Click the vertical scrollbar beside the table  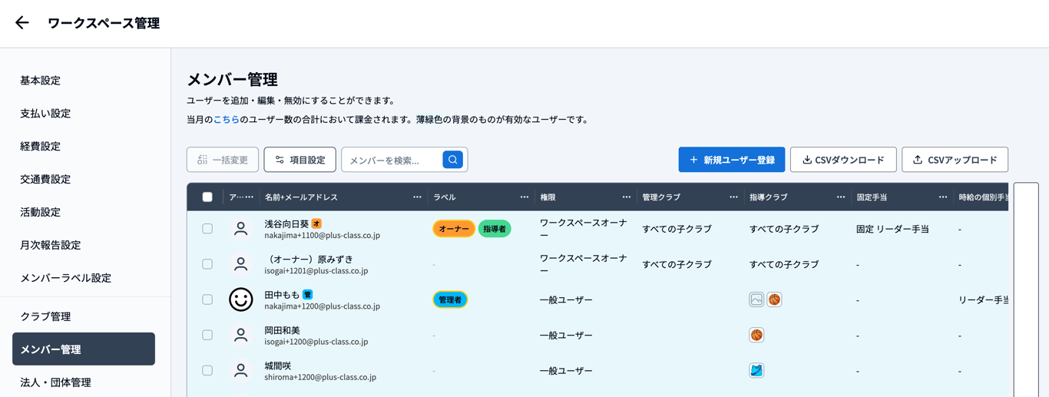[x=1026, y=292]
